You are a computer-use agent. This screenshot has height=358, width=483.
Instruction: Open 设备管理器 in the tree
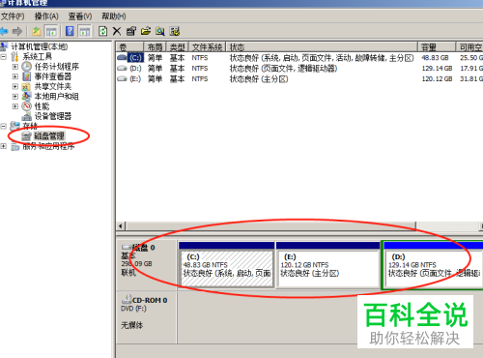[53, 116]
